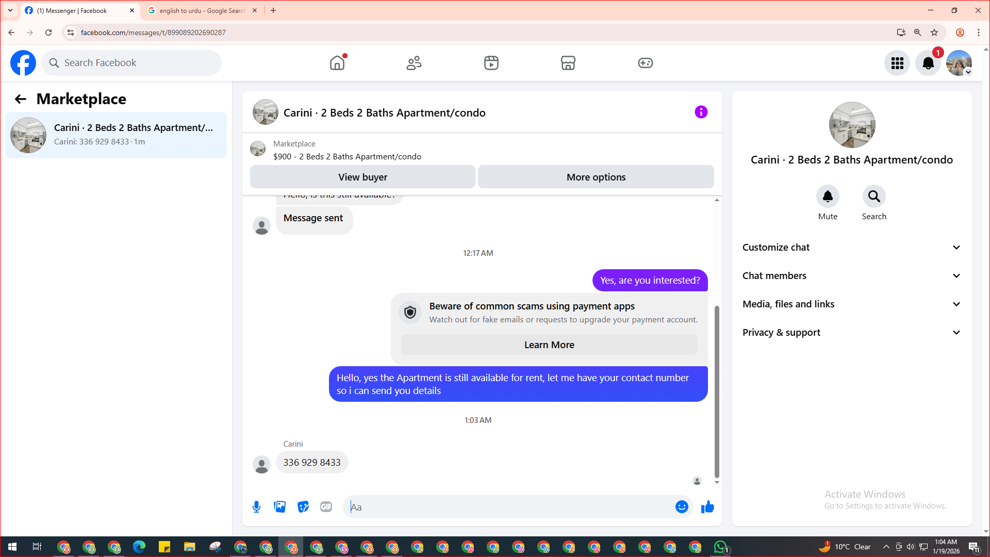This screenshot has width=990, height=557.
Task: Send a thumbs-up like
Action: [x=707, y=507]
